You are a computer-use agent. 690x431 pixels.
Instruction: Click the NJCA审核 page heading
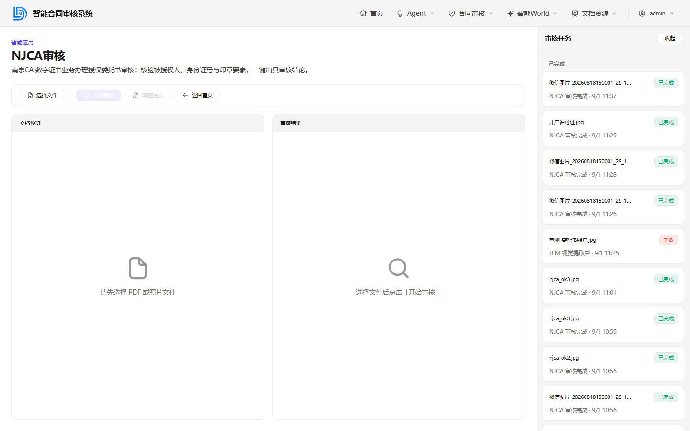pos(38,56)
